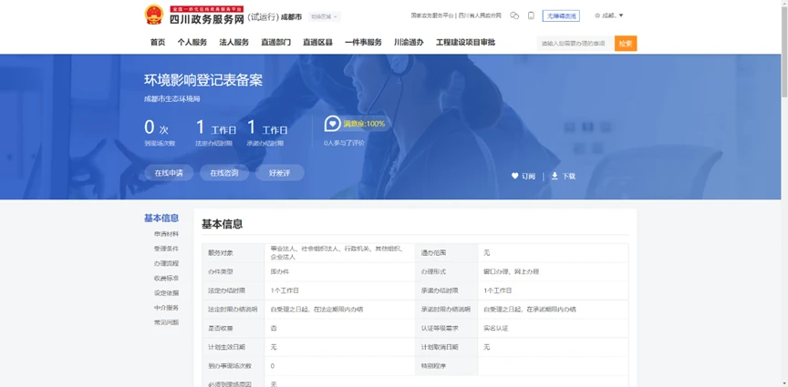Image resolution: width=788 pixels, height=387 pixels.
Task: Click the download arrow icon beside 下载
Action: coord(555,176)
